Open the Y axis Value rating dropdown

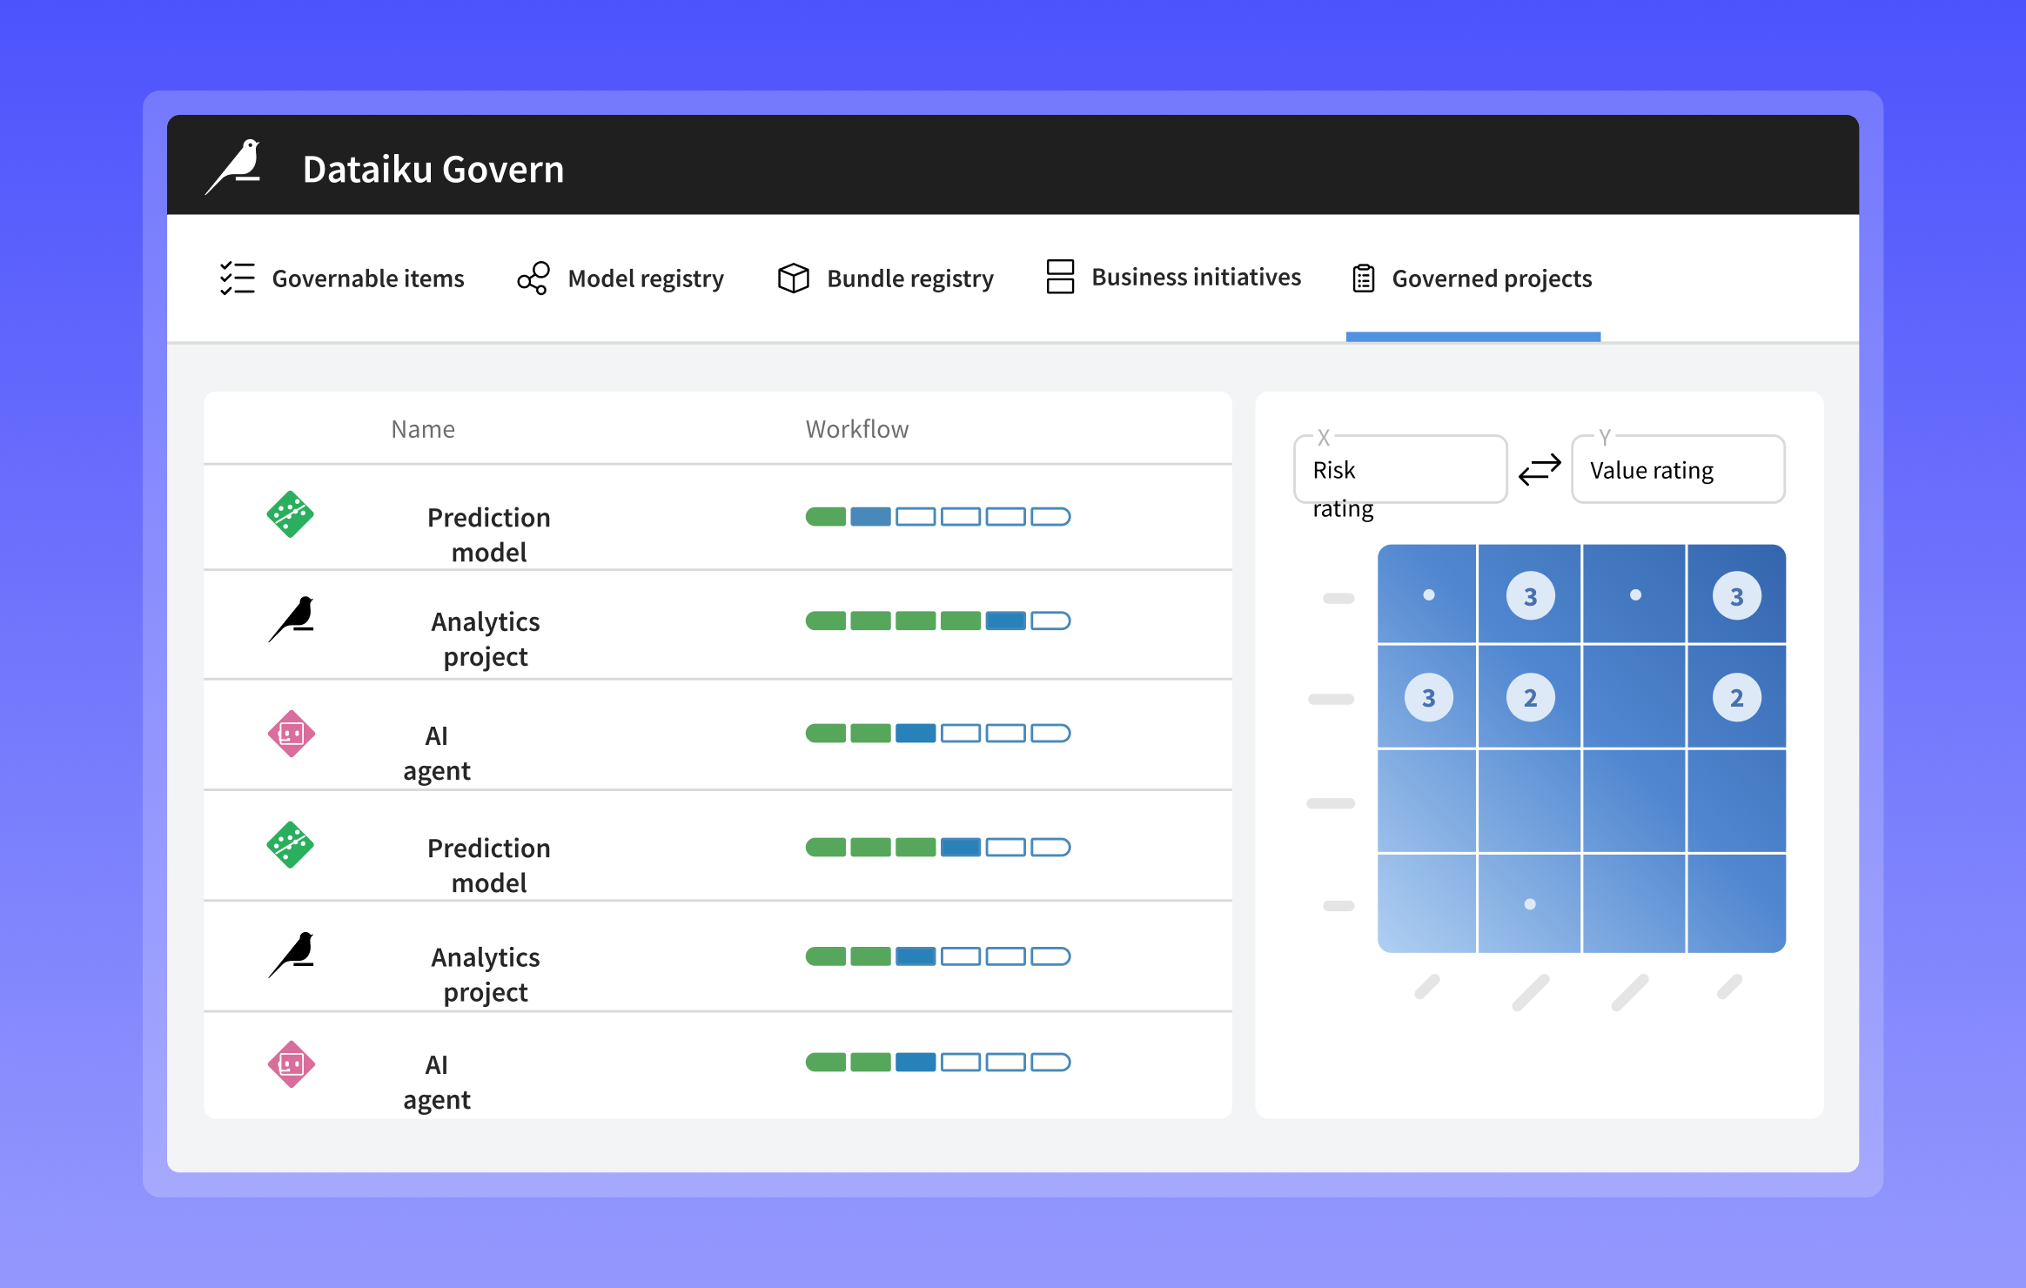tap(1677, 470)
